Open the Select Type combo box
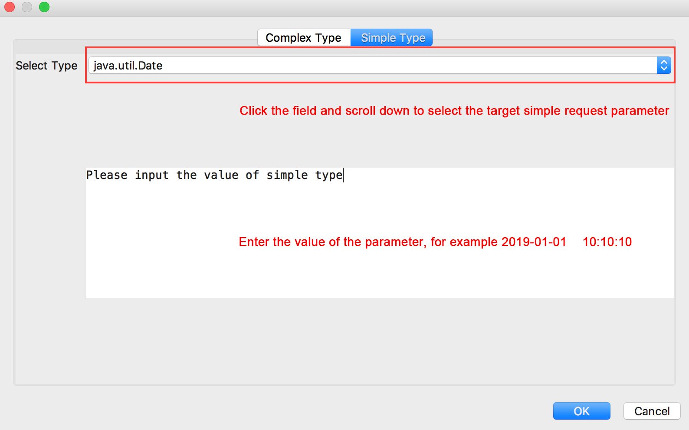689x430 pixels. tap(373, 66)
